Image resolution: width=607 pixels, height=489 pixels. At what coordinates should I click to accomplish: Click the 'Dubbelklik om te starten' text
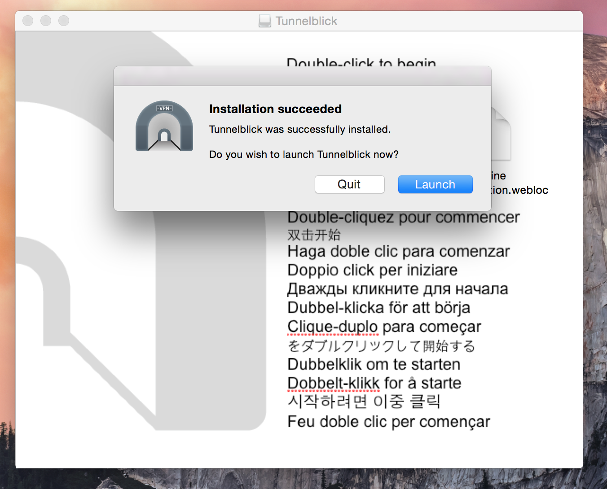374,364
